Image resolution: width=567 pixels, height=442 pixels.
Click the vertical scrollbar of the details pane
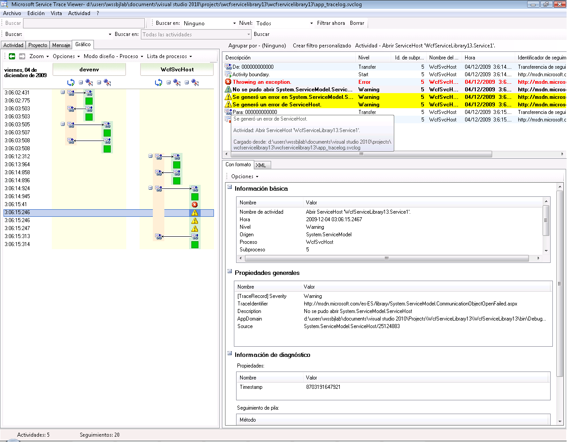559,284
